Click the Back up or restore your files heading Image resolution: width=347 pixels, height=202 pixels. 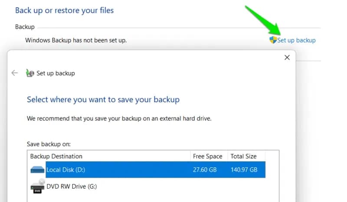pyautogui.click(x=64, y=10)
